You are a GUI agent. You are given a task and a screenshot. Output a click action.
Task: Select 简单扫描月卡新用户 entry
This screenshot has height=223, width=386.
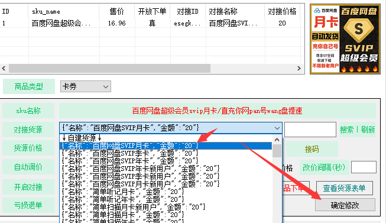(x=133, y=207)
